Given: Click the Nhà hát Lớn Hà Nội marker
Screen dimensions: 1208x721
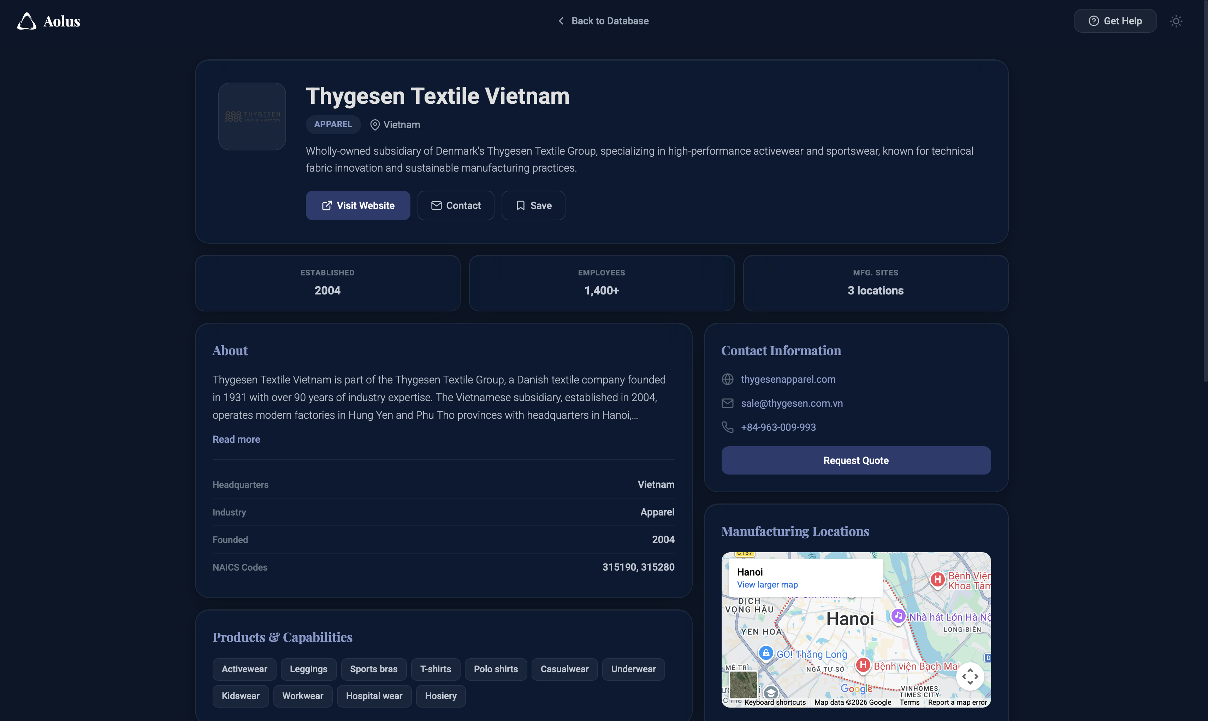Looking at the screenshot, I should (x=898, y=616).
